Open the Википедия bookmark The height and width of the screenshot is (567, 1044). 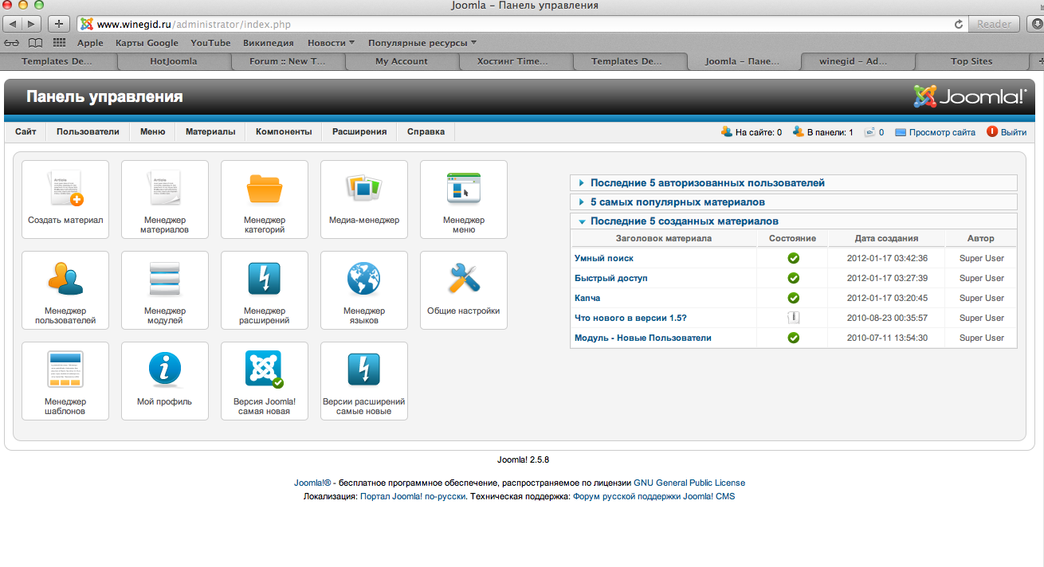click(269, 43)
